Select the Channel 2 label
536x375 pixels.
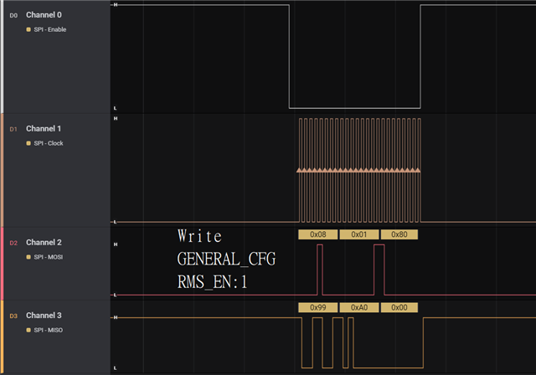click(x=44, y=243)
